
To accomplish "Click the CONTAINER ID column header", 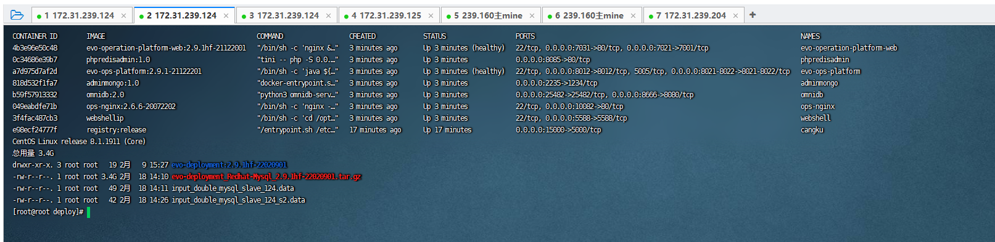I will [35, 36].
